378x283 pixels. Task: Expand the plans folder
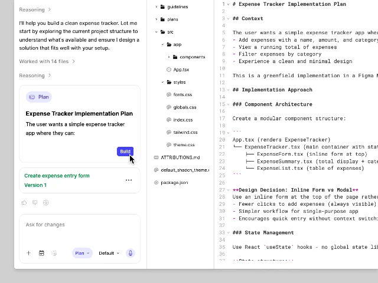pyautogui.click(x=157, y=19)
